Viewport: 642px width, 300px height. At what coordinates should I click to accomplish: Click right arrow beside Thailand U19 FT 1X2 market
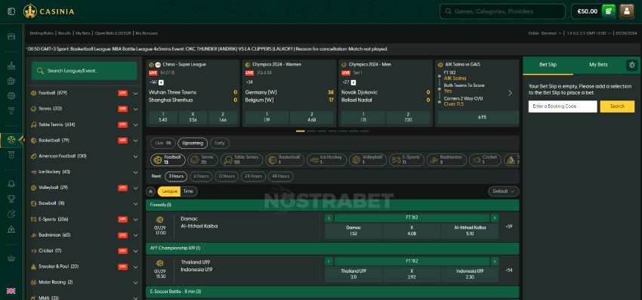point(495,261)
